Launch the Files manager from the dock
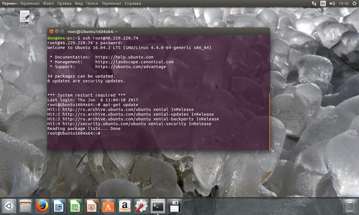The height and width of the screenshot is (215, 359). tap(26, 206)
